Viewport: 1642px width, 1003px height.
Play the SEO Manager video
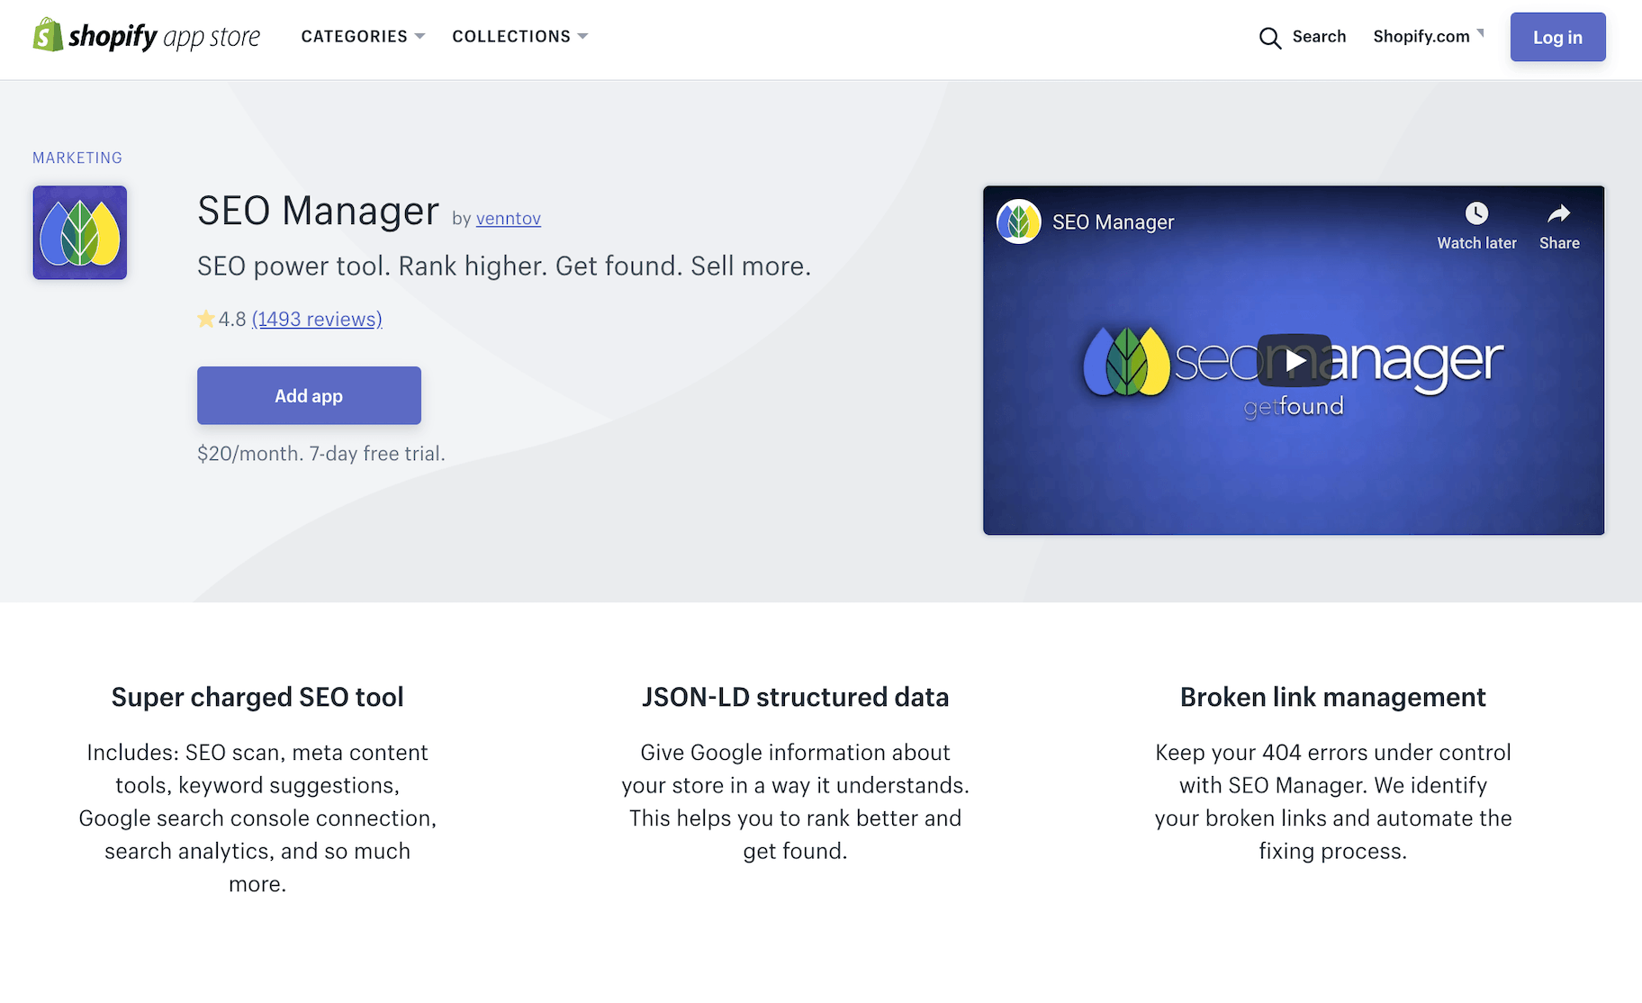pos(1294,361)
